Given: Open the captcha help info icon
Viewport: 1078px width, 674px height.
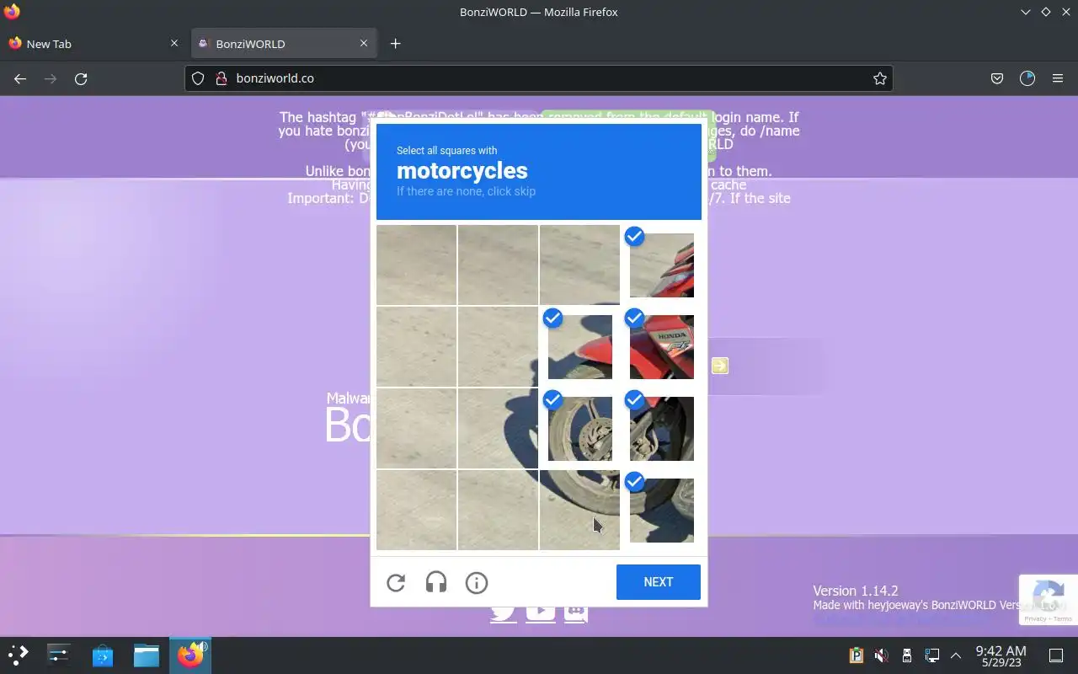Looking at the screenshot, I should pos(477,582).
